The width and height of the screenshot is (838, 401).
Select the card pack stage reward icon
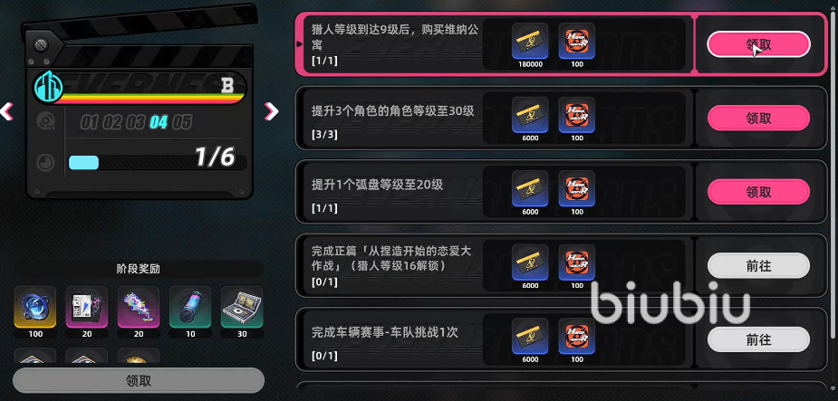point(87,307)
